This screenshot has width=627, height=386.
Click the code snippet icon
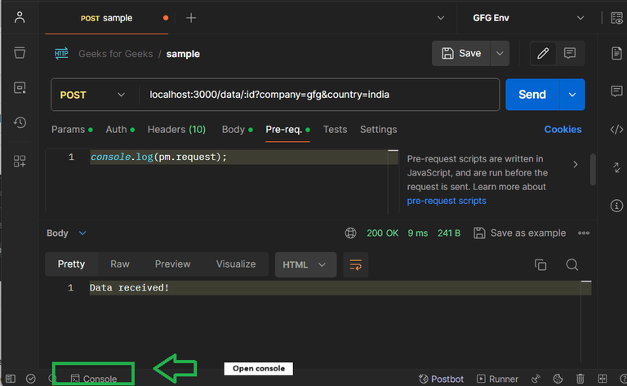616,130
